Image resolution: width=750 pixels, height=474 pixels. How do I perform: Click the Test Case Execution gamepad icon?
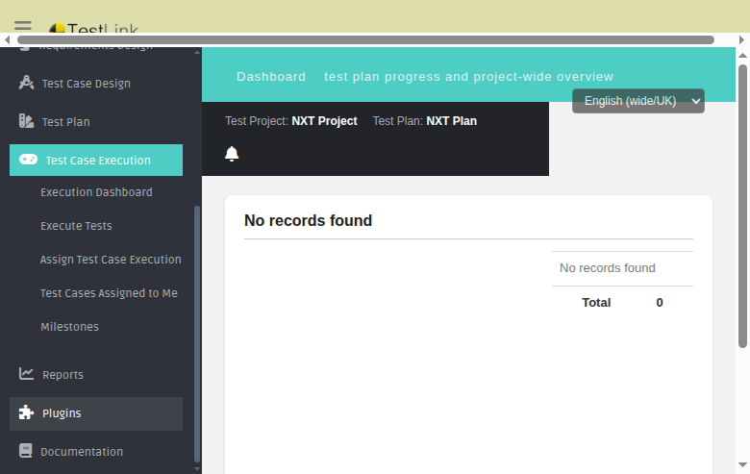[28, 160]
